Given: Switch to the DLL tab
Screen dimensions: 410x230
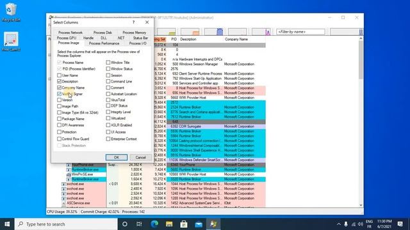Looking at the screenshot, I should (x=104, y=38).
